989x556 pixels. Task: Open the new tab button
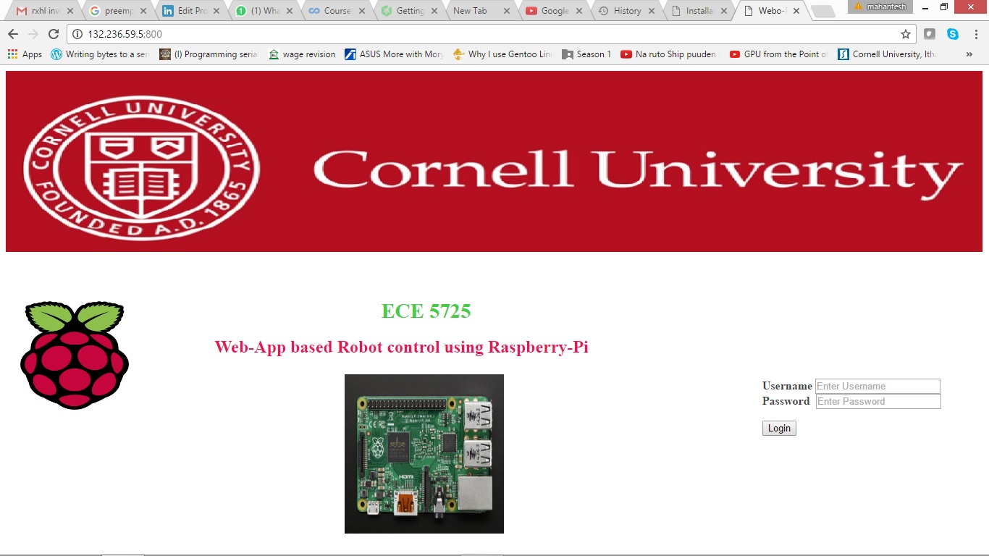click(822, 11)
